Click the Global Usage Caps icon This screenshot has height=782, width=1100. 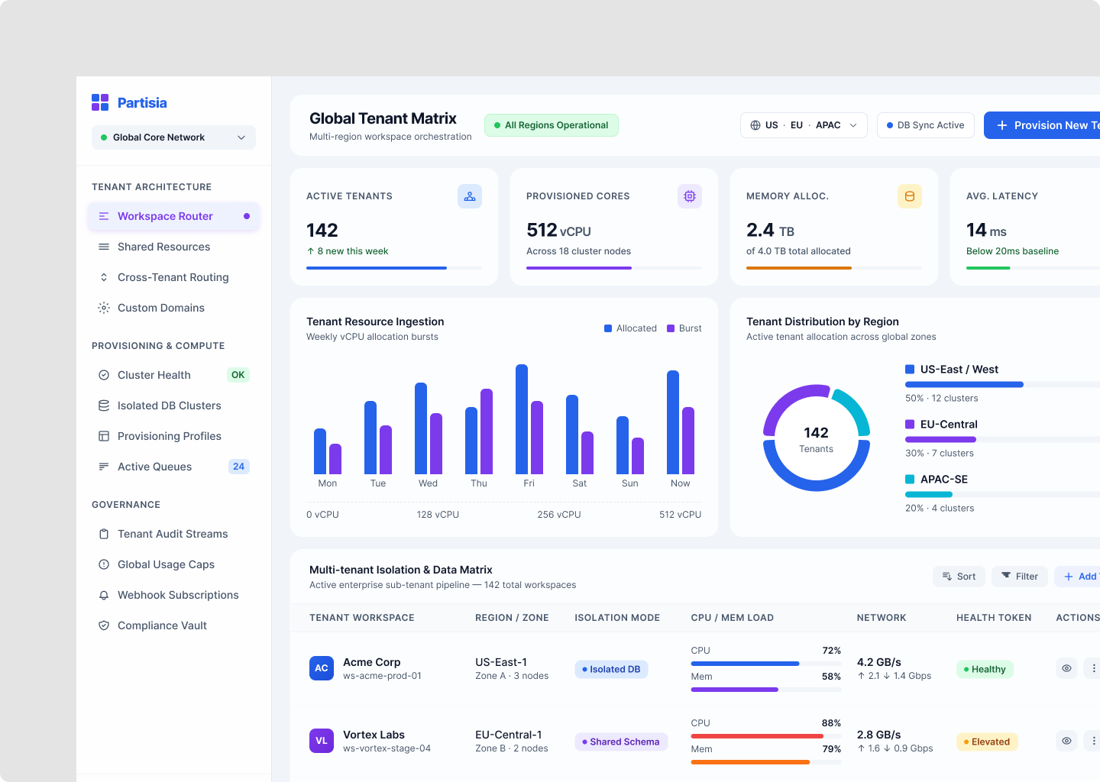coord(104,564)
